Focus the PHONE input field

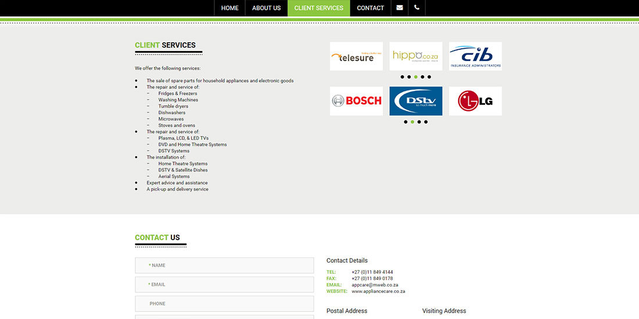tap(225, 303)
